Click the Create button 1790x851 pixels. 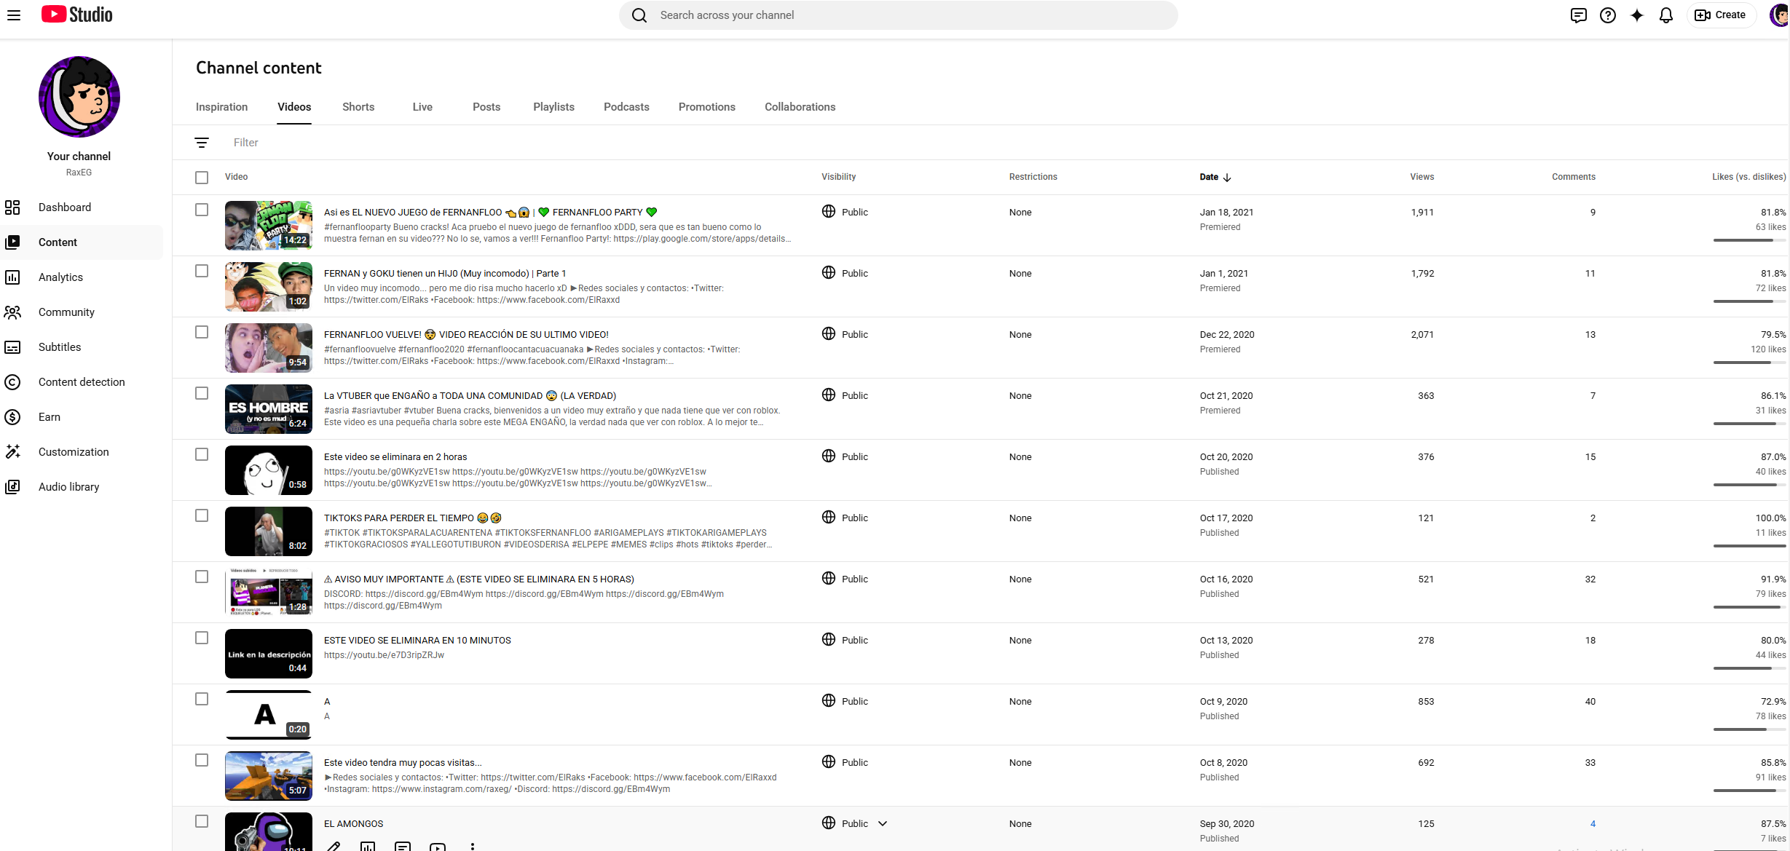1720,15
